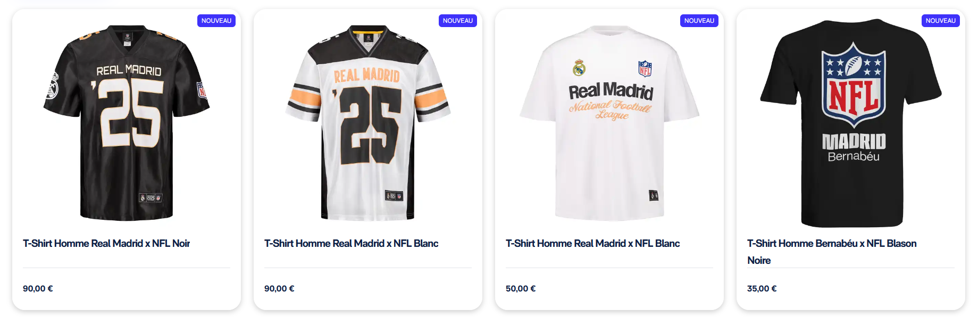Click inside the Bernabéu x NFL Blason Noire card
The width and height of the screenshot is (978, 318).
pos(850,159)
